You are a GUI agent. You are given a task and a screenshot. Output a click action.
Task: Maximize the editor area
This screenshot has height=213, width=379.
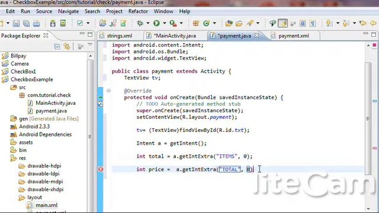374,34
